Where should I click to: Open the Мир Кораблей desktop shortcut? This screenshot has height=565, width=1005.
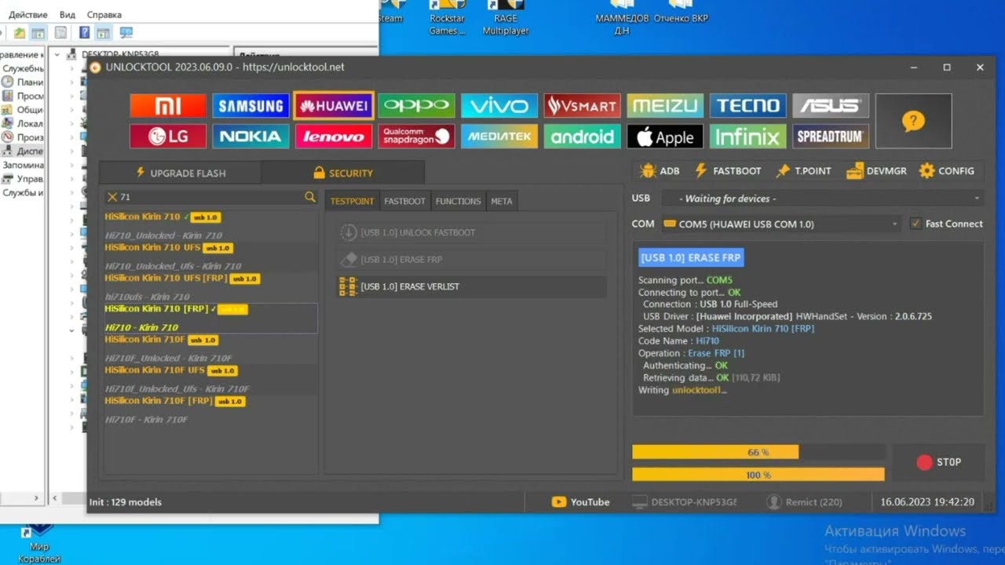38,544
